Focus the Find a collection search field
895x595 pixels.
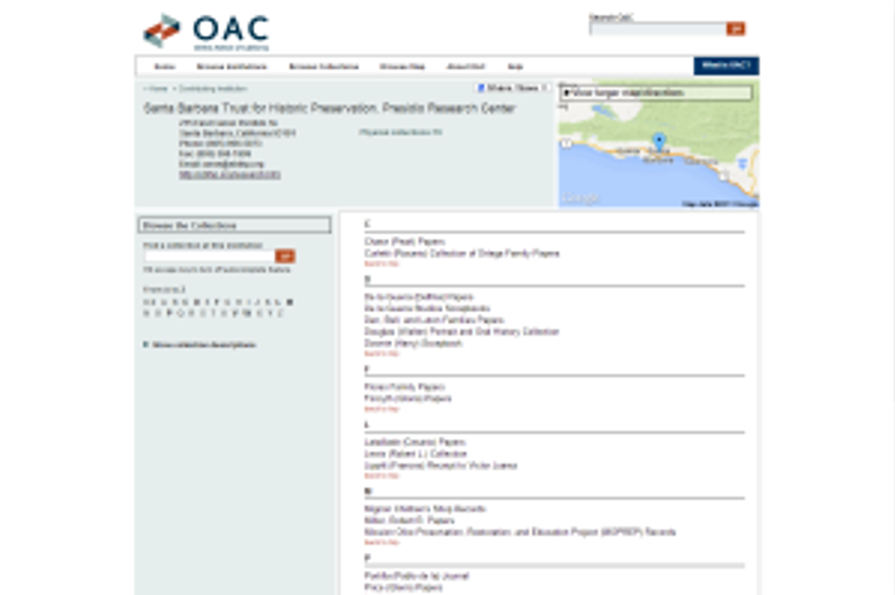click(x=209, y=256)
